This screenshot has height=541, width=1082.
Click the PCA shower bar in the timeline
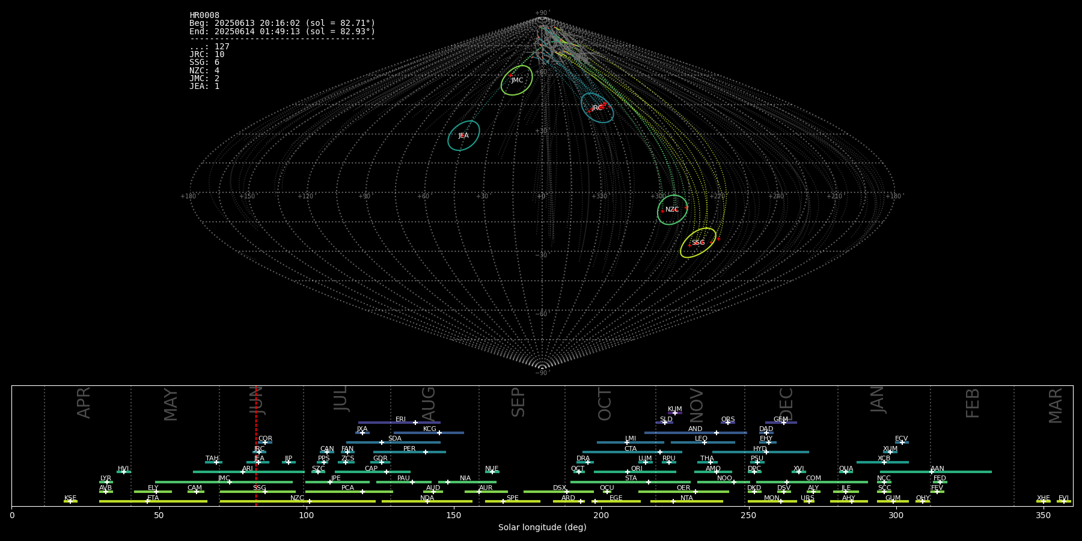point(349,492)
